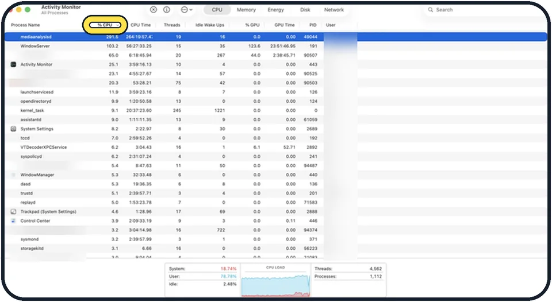Click PID 90507 cell

point(310,55)
